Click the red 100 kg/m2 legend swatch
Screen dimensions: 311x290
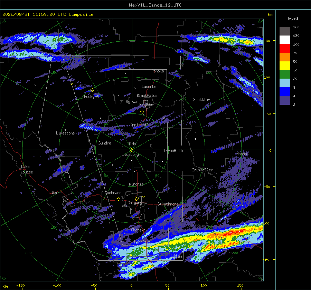285,49
